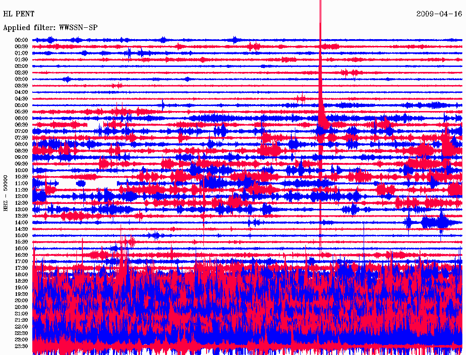Click the 04:00 time label
The height and width of the screenshot is (355, 466).
(21, 92)
